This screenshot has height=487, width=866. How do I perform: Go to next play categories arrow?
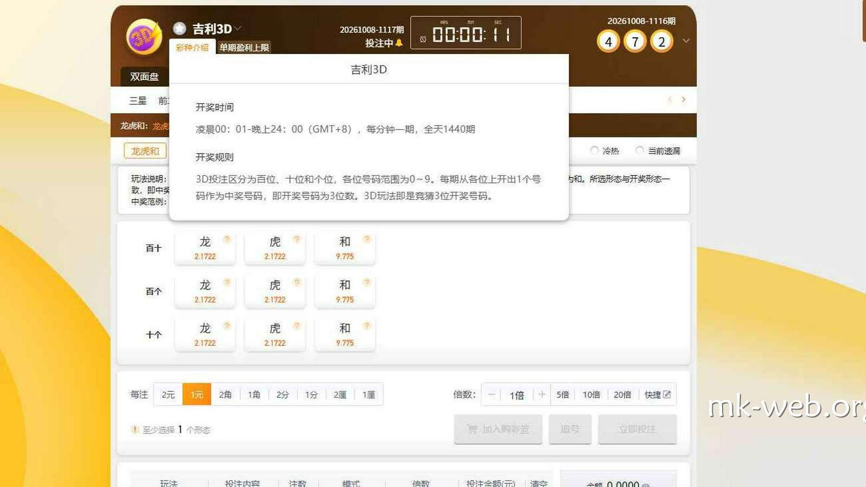pos(684,100)
